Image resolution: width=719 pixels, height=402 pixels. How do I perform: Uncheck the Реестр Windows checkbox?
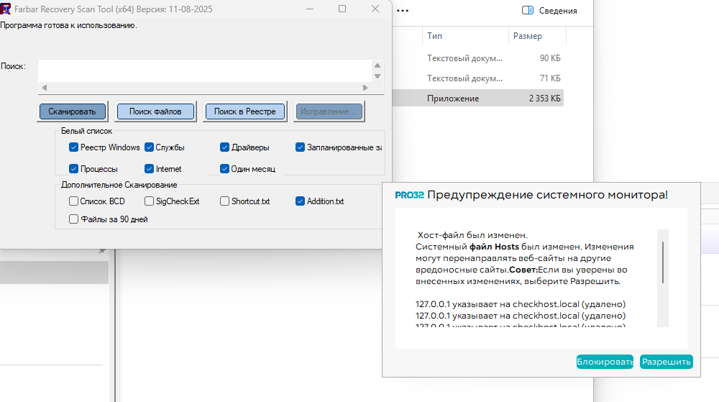[x=73, y=147]
